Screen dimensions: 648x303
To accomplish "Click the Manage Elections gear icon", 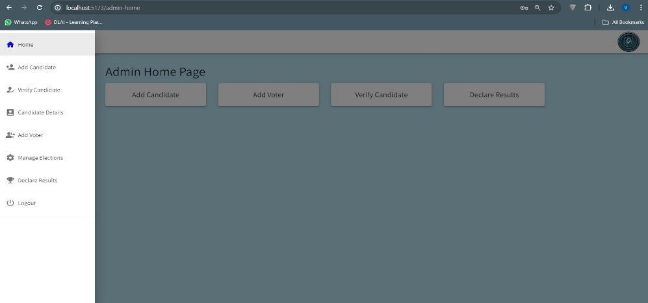I will click(x=10, y=158).
